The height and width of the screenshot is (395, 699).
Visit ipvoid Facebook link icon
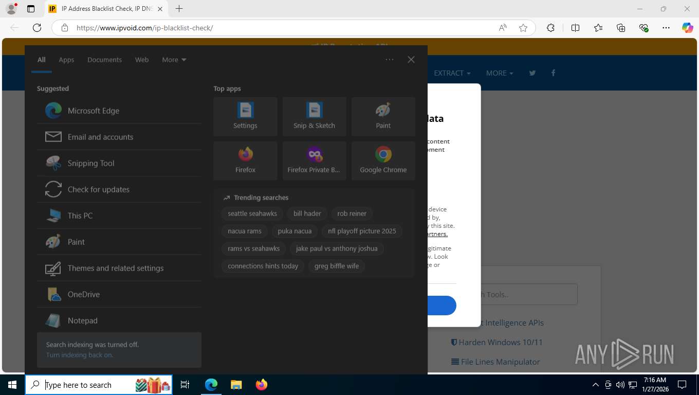pyautogui.click(x=553, y=73)
